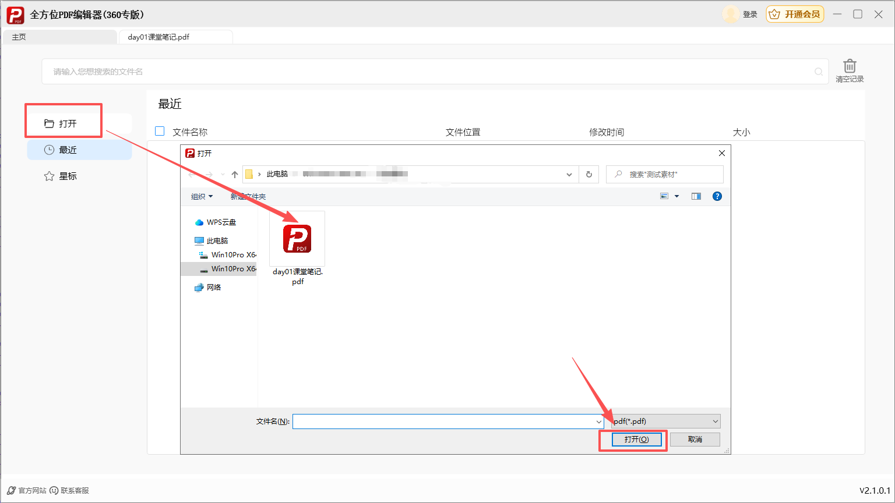The height and width of the screenshot is (503, 895).
Task: Click the refresh button in address bar
Action: click(x=589, y=174)
